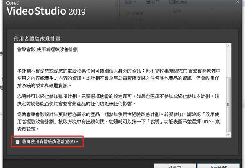Click the 下一步(N) button
Viewport: 245px width, 168px height.
[218, 166]
